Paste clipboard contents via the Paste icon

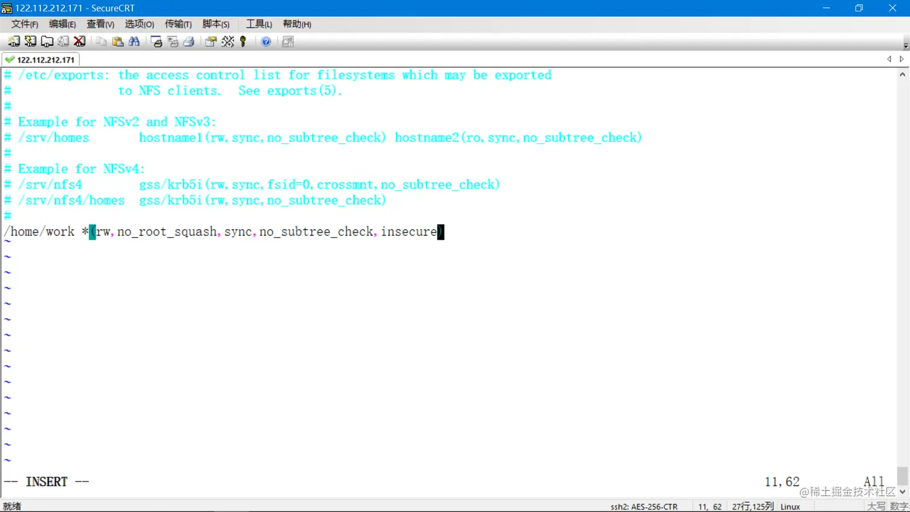pyautogui.click(x=117, y=41)
